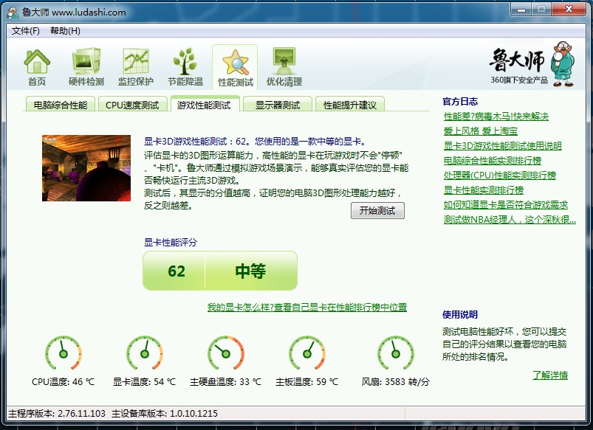The width and height of the screenshot is (593, 430).
Task: Click text 主板温度: 59 ℃
Action: tap(306, 381)
